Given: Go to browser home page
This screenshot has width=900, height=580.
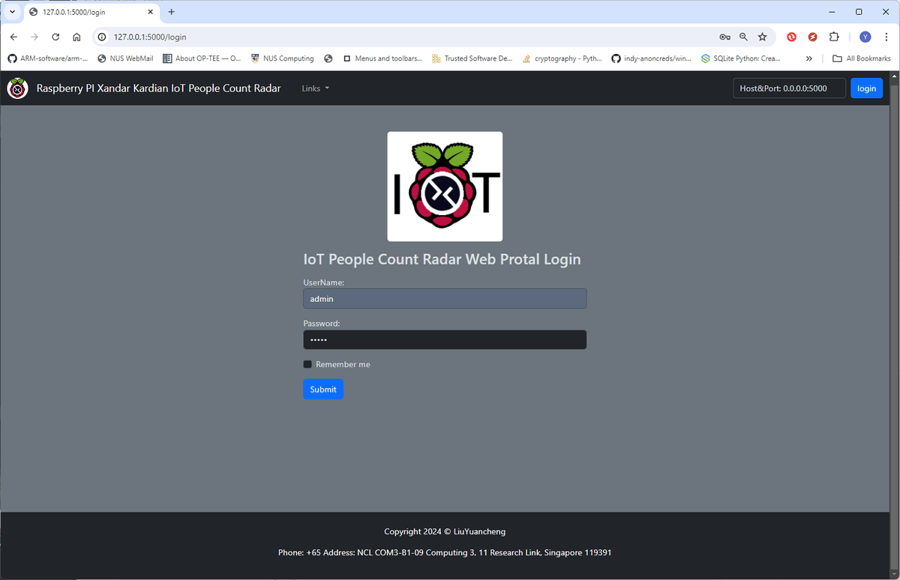Looking at the screenshot, I should [76, 37].
